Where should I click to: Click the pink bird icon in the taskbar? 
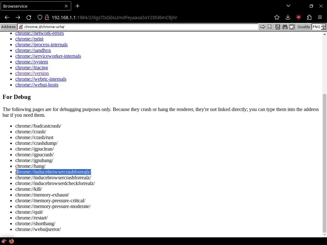click(x=4, y=241)
